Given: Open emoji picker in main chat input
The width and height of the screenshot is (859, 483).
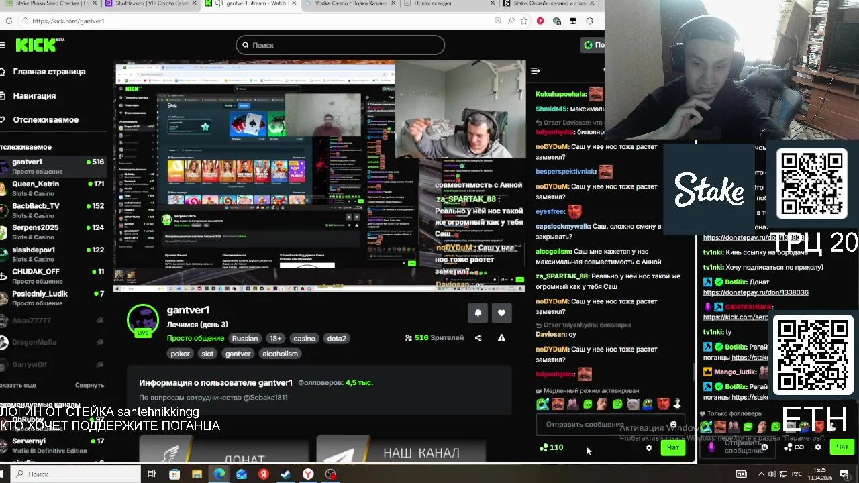Looking at the screenshot, I should click(673, 425).
